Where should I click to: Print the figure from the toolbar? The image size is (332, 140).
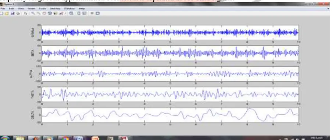pyautogui.click(x=18, y=13)
